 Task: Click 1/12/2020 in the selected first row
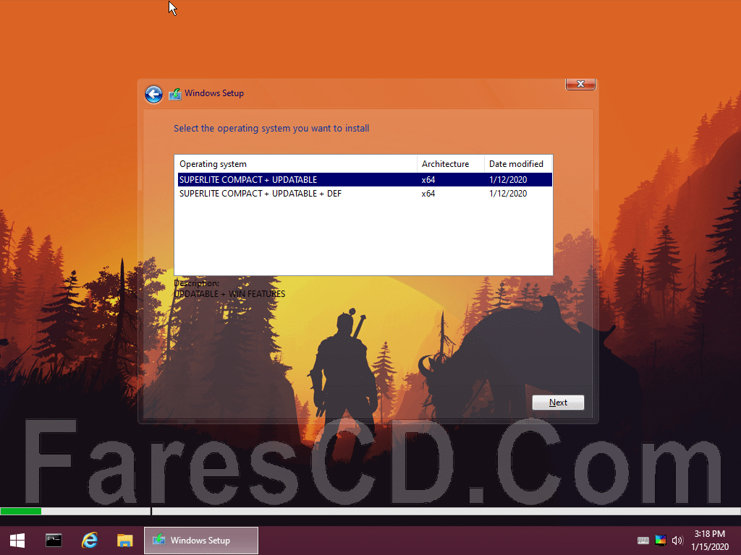click(x=508, y=180)
